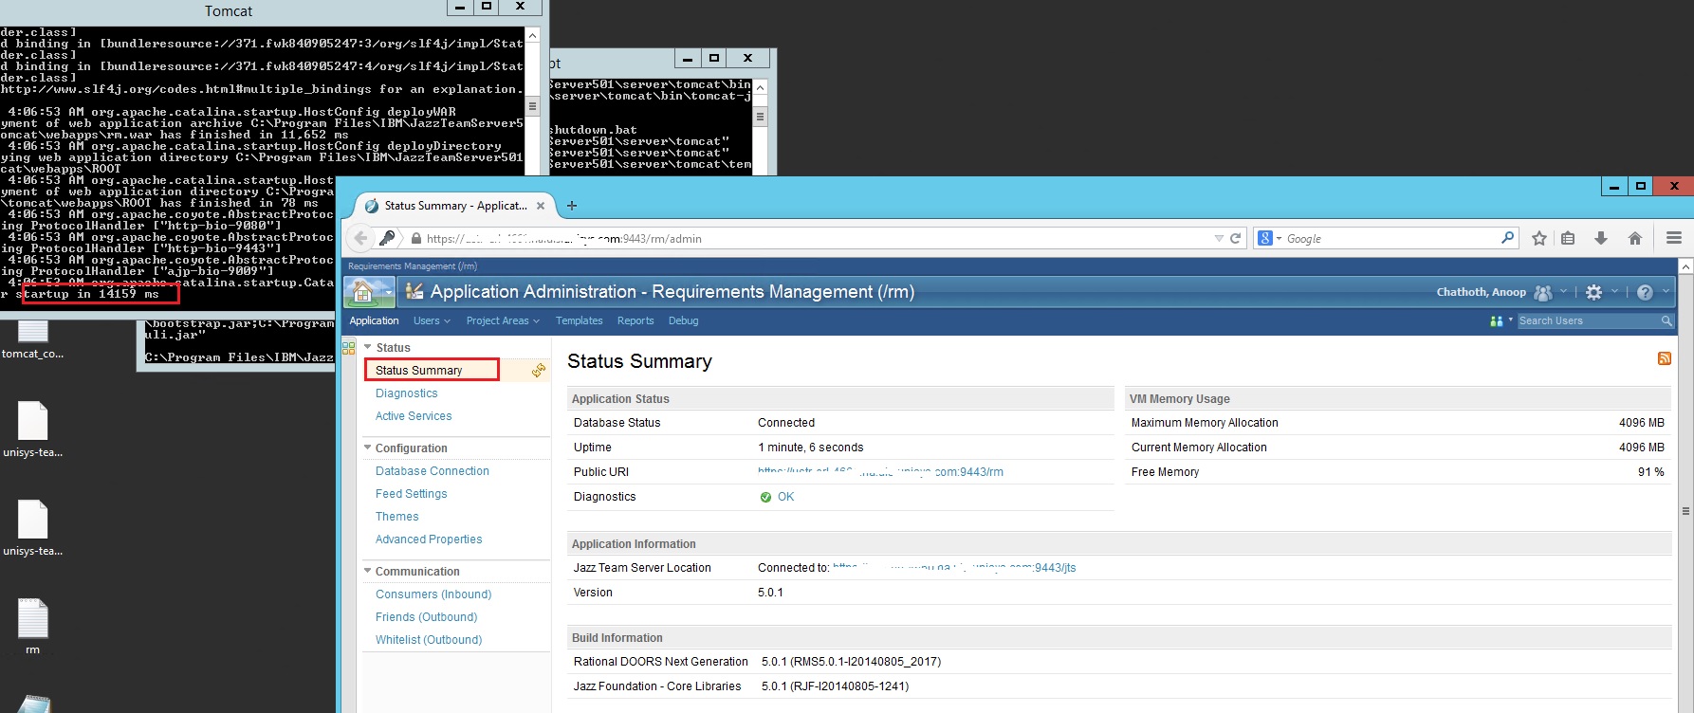Open Active Services sidebar link
Screen dimensions: 1694x713
click(414, 416)
